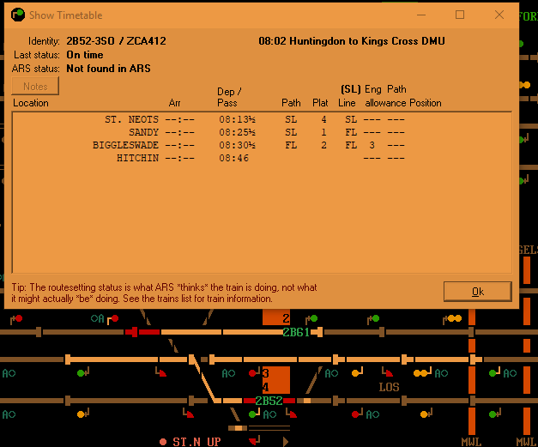Click the greyed-out Notes button
This screenshot has width=538, height=447.
pos(35,86)
